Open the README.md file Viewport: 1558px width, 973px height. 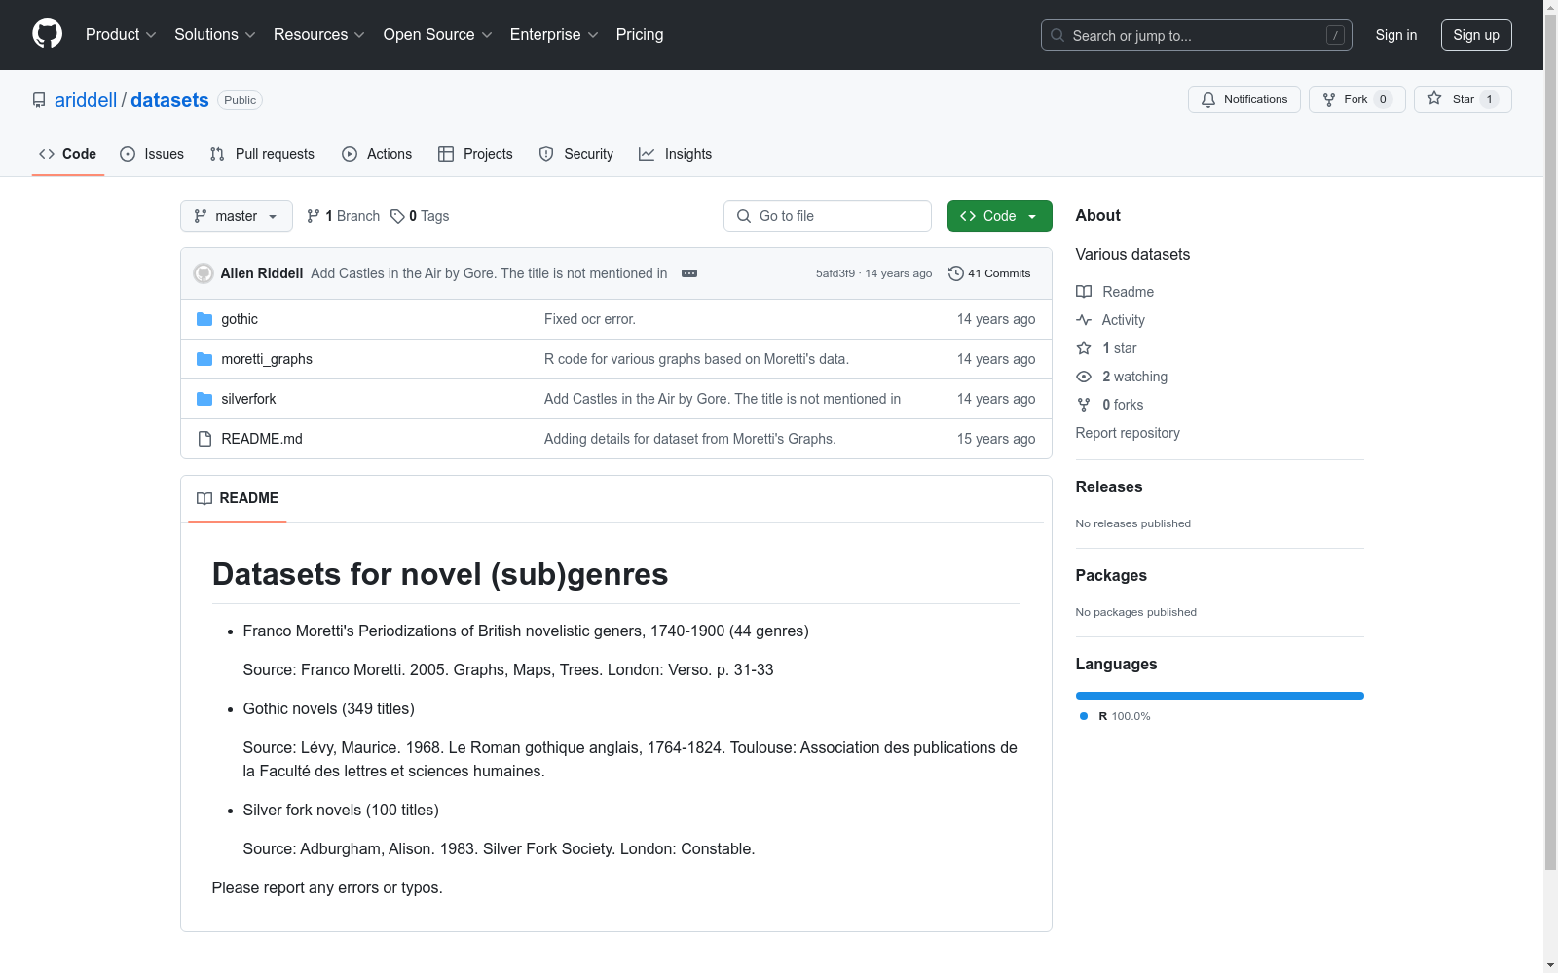pos(262,439)
